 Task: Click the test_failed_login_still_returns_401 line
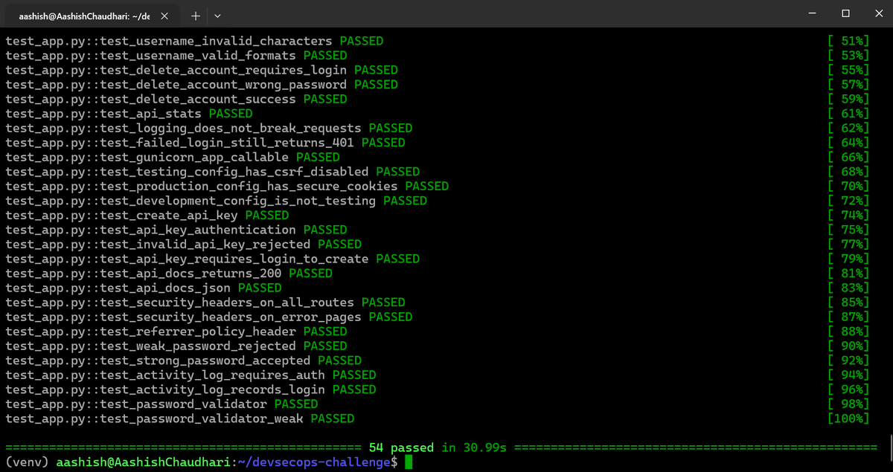pyautogui.click(x=205, y=143)
